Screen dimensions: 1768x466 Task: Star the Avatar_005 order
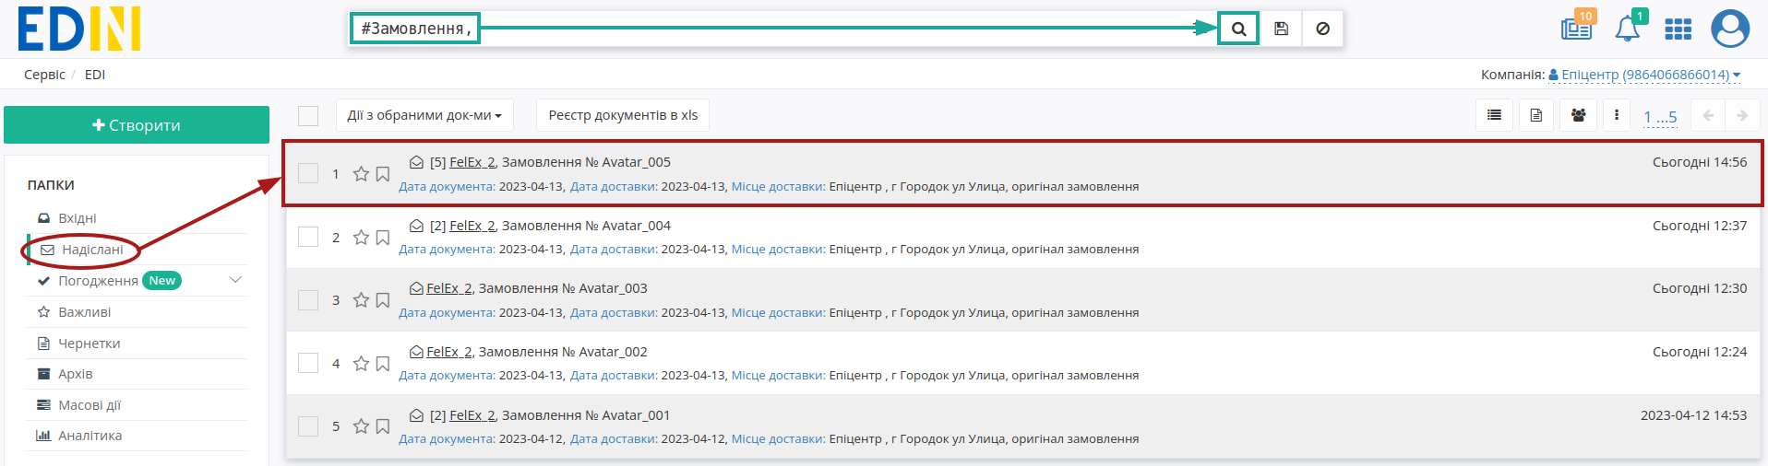tap(361, 174)
